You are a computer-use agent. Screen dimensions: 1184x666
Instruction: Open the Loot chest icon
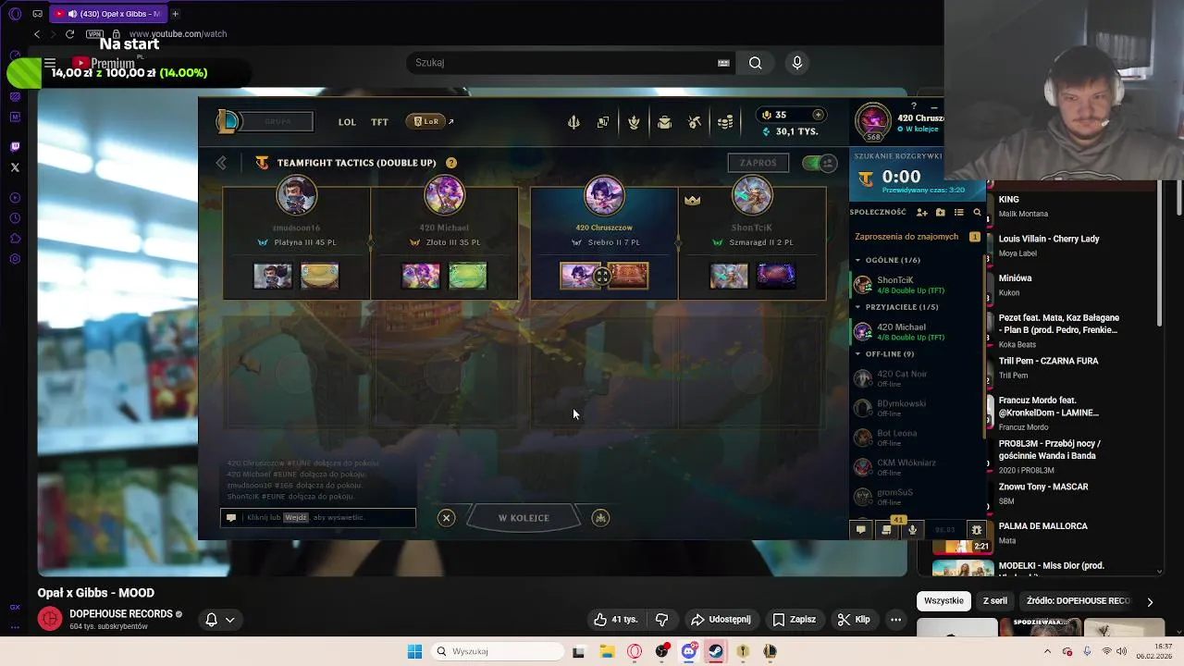point(664,122)
